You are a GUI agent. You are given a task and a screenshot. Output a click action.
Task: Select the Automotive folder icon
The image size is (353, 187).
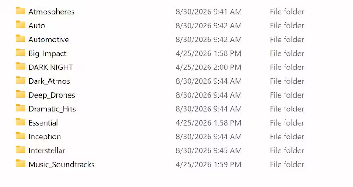(20, 39)
